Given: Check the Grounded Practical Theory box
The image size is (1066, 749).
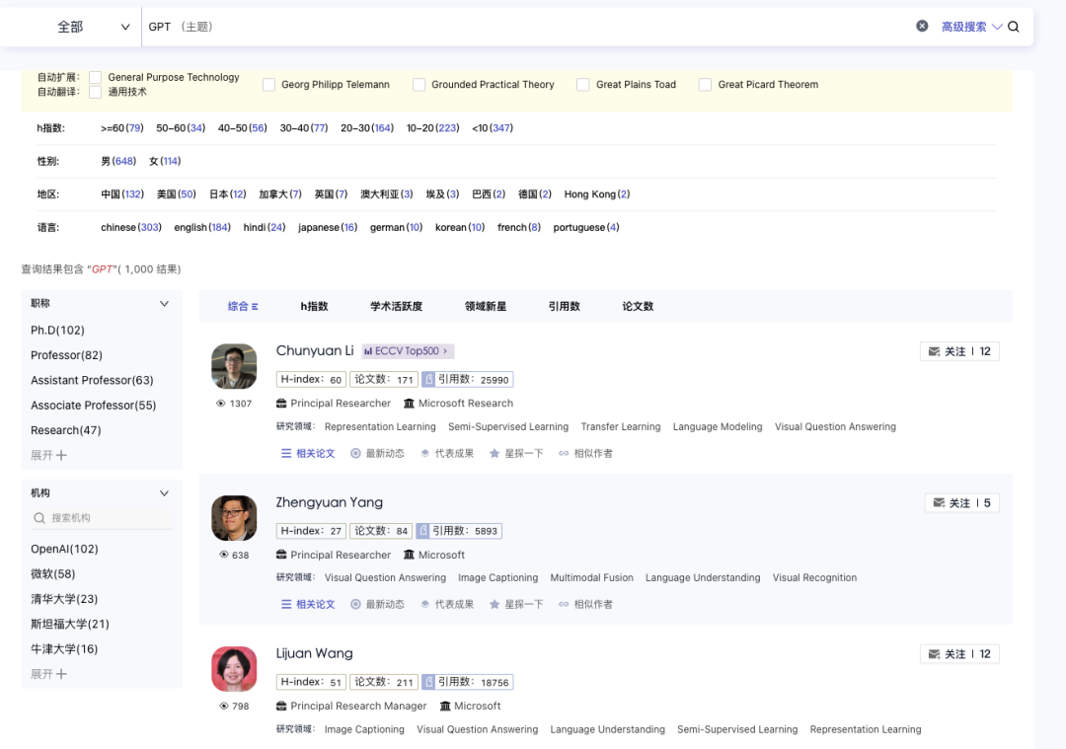Looking at the screenshot, I should coord(419,84).
